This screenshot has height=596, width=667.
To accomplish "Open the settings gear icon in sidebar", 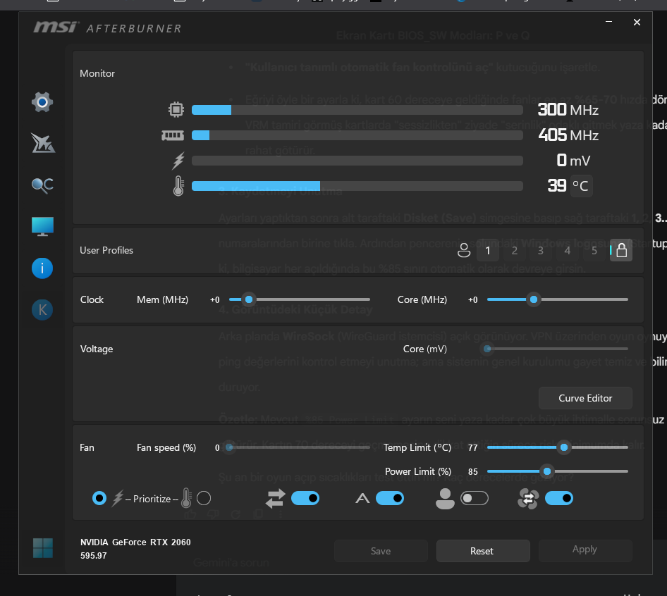I will click(42, 102).
